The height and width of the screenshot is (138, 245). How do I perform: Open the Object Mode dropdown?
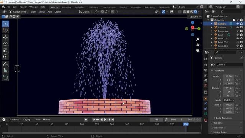[x=19, y=12]
